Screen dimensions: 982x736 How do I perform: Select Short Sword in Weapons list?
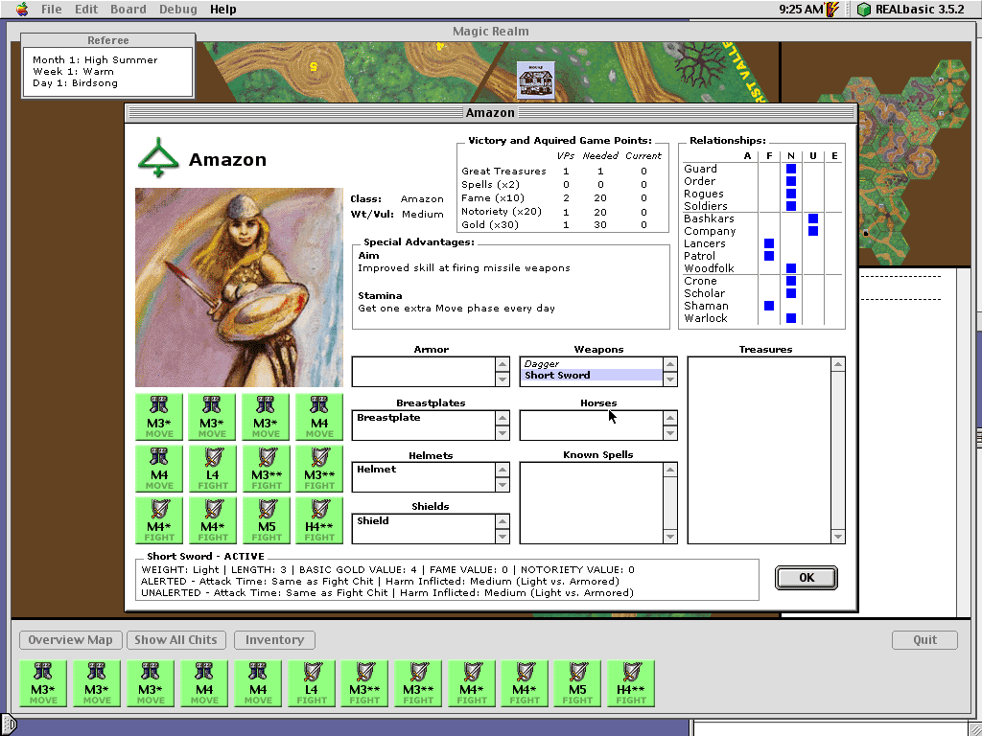click(x=591, y=375)
